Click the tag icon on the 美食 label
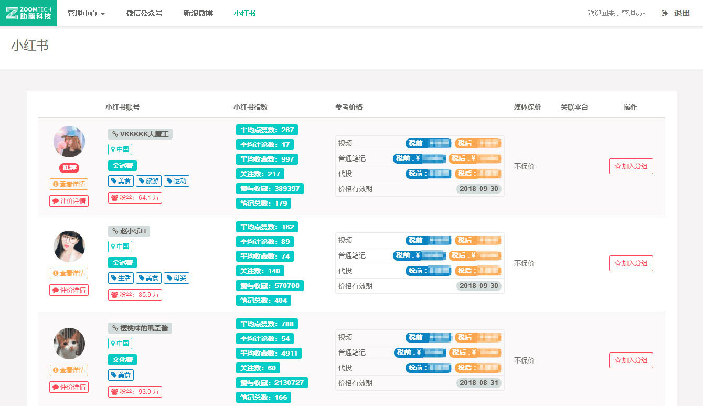703x406 pixels. 114,181
